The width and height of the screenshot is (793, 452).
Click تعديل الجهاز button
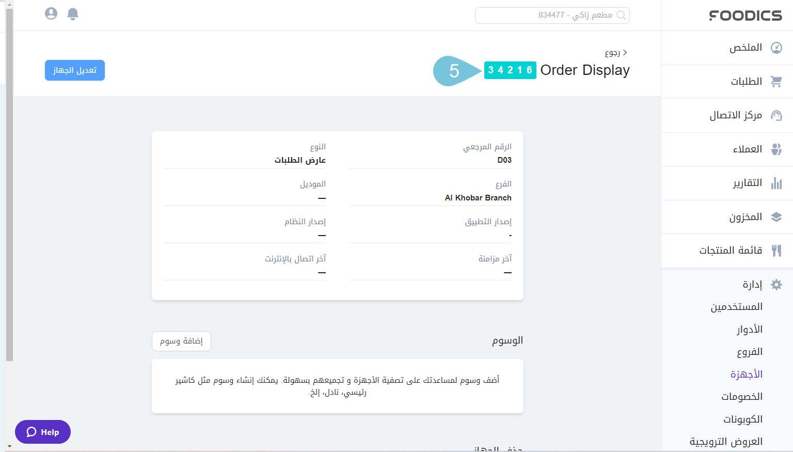pos(75,70)
